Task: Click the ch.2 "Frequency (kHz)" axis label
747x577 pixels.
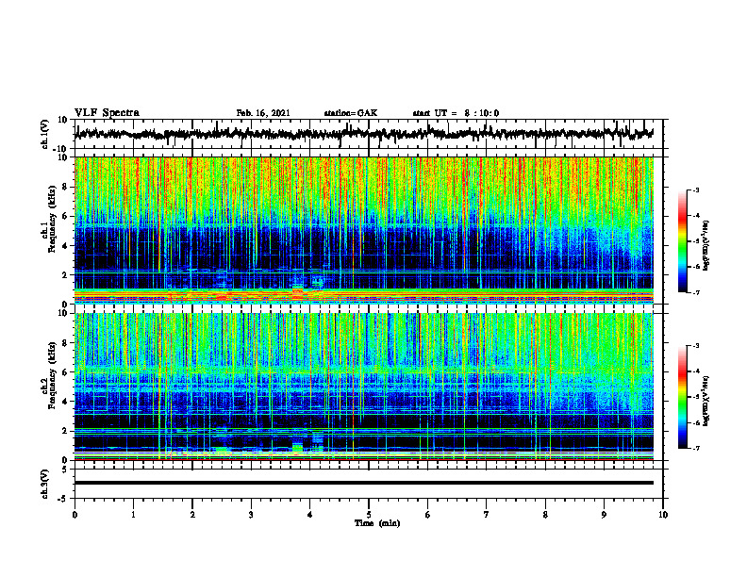Action: click(x=52, y=375)
